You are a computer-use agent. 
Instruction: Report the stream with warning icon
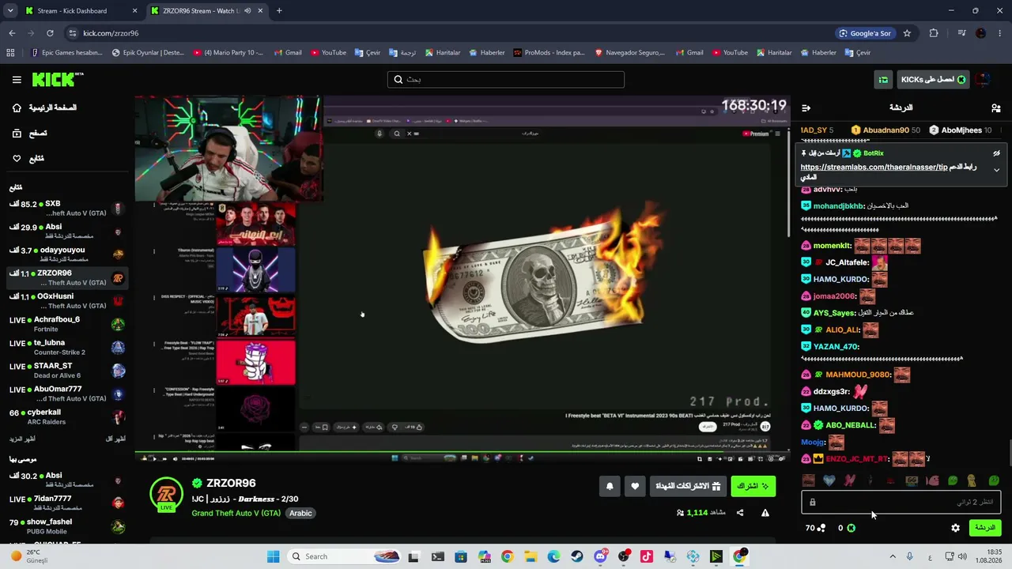(x=765, y=513)
